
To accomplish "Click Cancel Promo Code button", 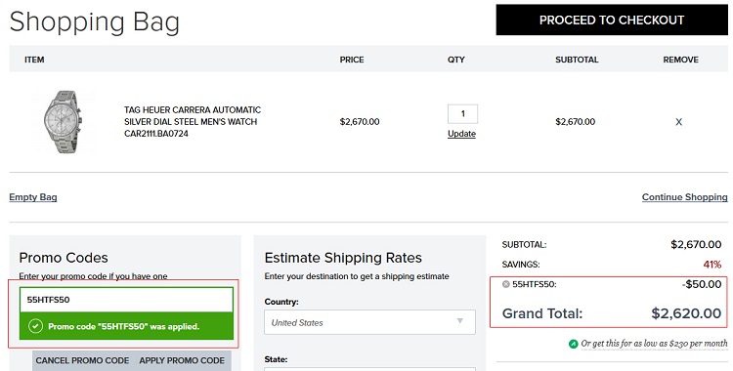I will click(x=82, y=360).
